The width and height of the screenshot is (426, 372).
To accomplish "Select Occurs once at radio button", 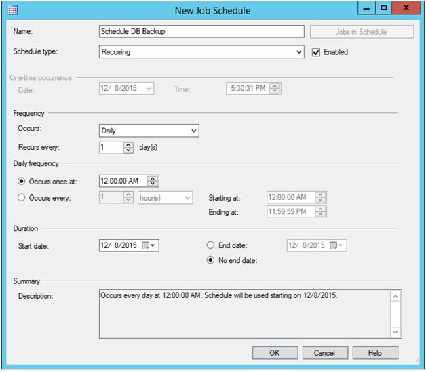I will [22, 181].
